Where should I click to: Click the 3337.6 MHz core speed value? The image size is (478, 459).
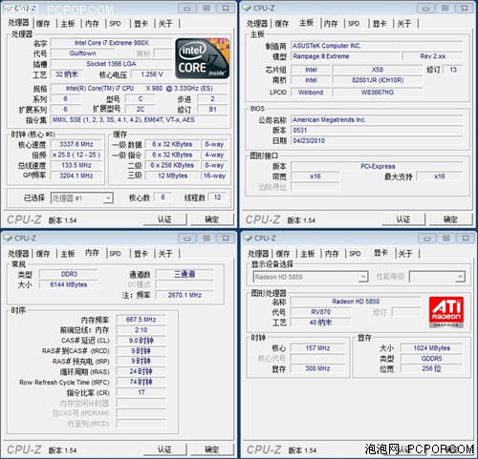[x=76, y=144]
